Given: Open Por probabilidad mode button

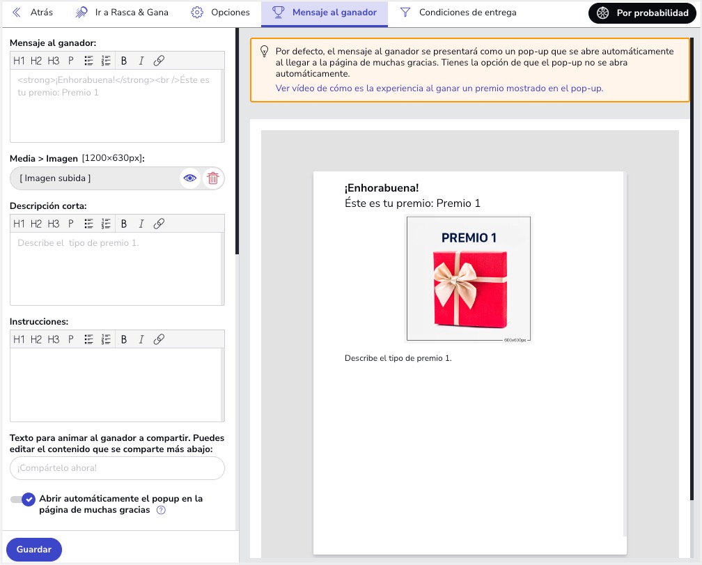Looking at the screenshot, I should coord(642,13).
